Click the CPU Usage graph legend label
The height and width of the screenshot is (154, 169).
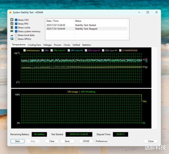pos(72,92)
